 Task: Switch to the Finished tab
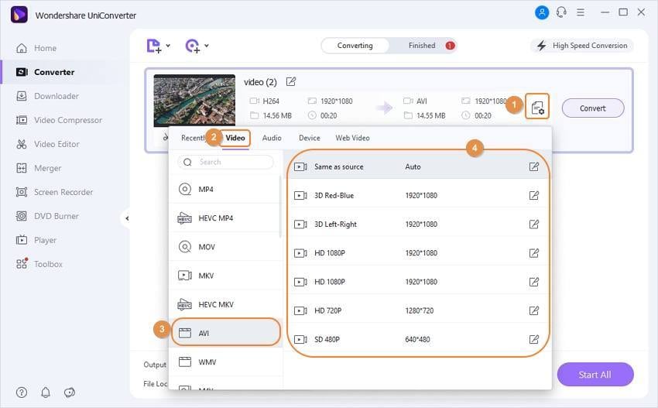[x=422, y=46]
